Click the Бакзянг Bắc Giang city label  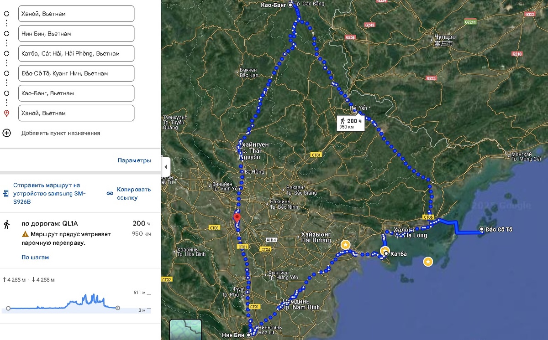point(301,190)
